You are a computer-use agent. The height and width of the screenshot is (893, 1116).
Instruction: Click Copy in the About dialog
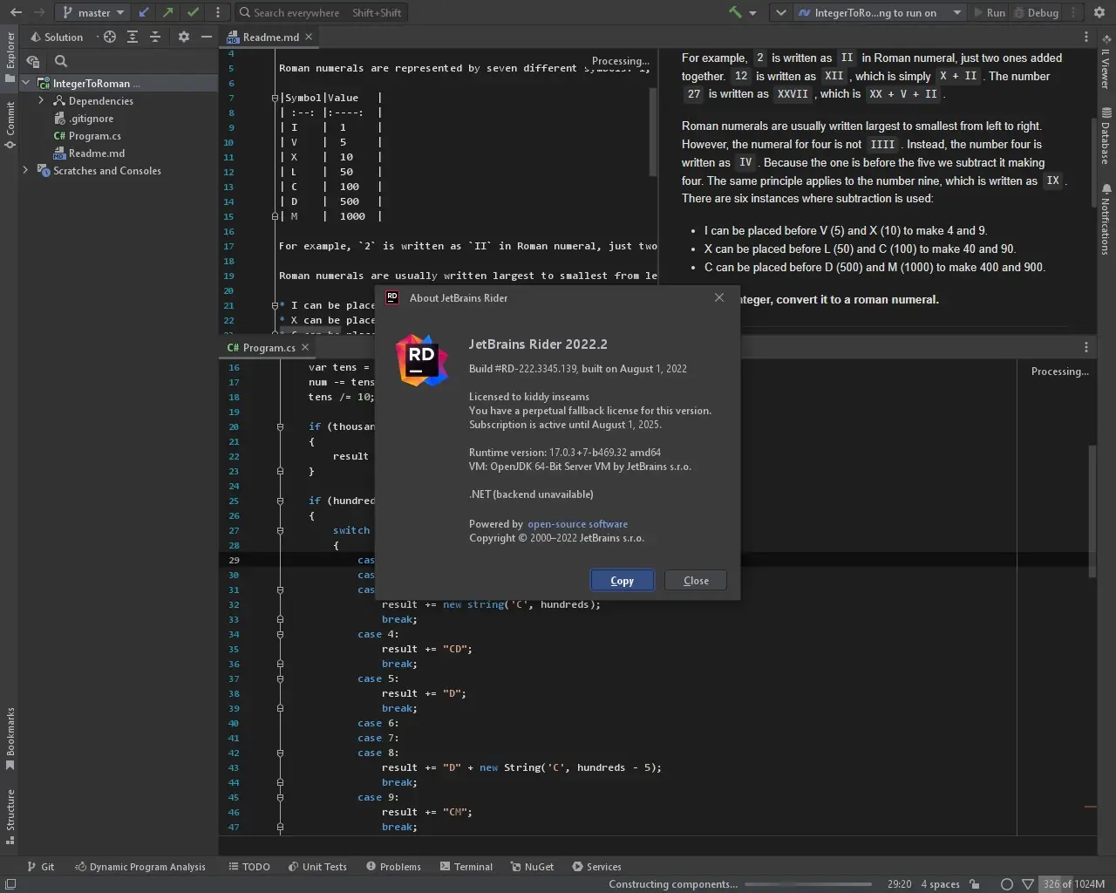coord(623,581)
